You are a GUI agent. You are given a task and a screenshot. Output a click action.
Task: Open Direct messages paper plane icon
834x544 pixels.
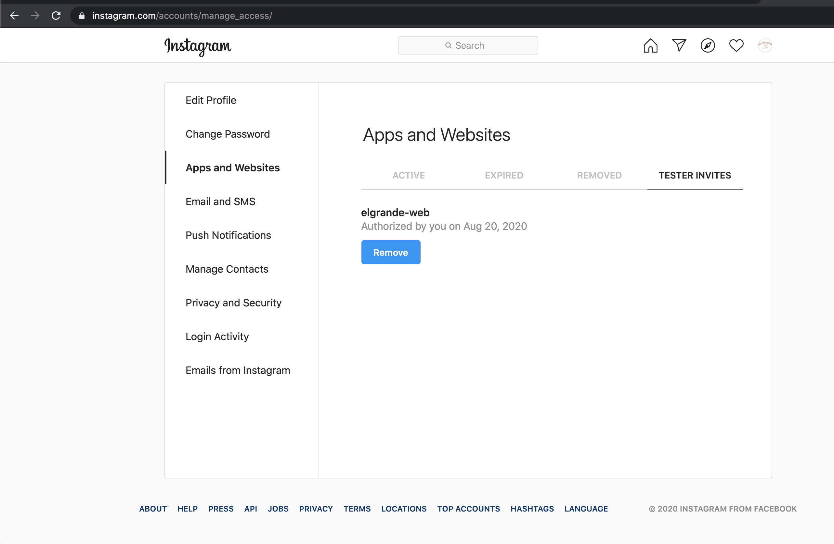pos(679,45)
